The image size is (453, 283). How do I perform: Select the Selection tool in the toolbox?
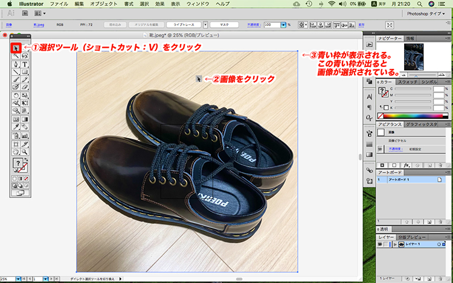pyautogui.click(x=16, y=47)
